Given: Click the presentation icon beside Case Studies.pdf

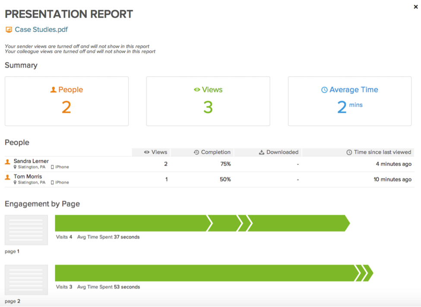Looking at the screenshot, I should pos(9,29).
